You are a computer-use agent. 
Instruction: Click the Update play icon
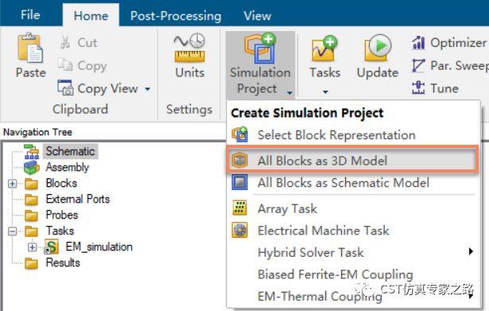[x=378, y=48]
